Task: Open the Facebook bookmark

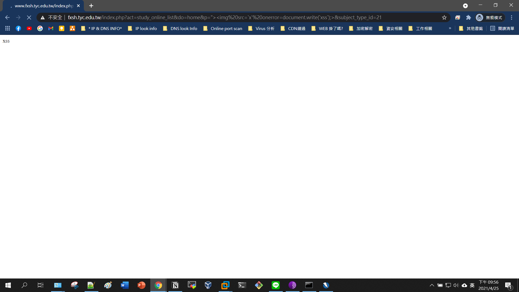Action: coord(18,28)
